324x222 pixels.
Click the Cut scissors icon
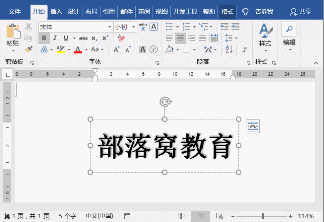click(x=28, y=27)
